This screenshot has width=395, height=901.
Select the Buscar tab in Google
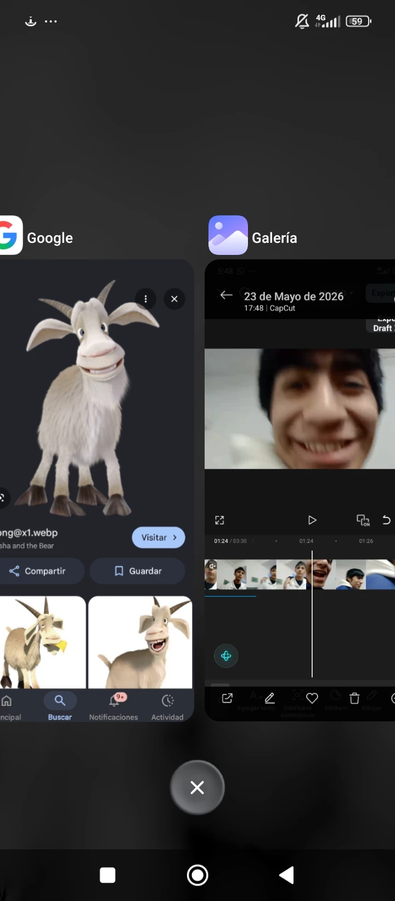(x=60, y=707)
